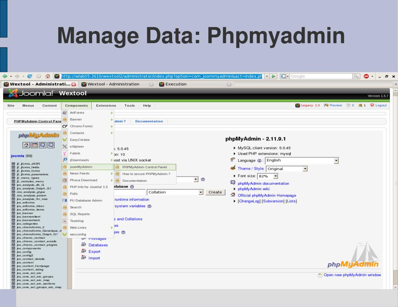Screen dimensions: 398x307
Task: Open the address bar history dropdown arrow
Action: (x=267, y=76)
